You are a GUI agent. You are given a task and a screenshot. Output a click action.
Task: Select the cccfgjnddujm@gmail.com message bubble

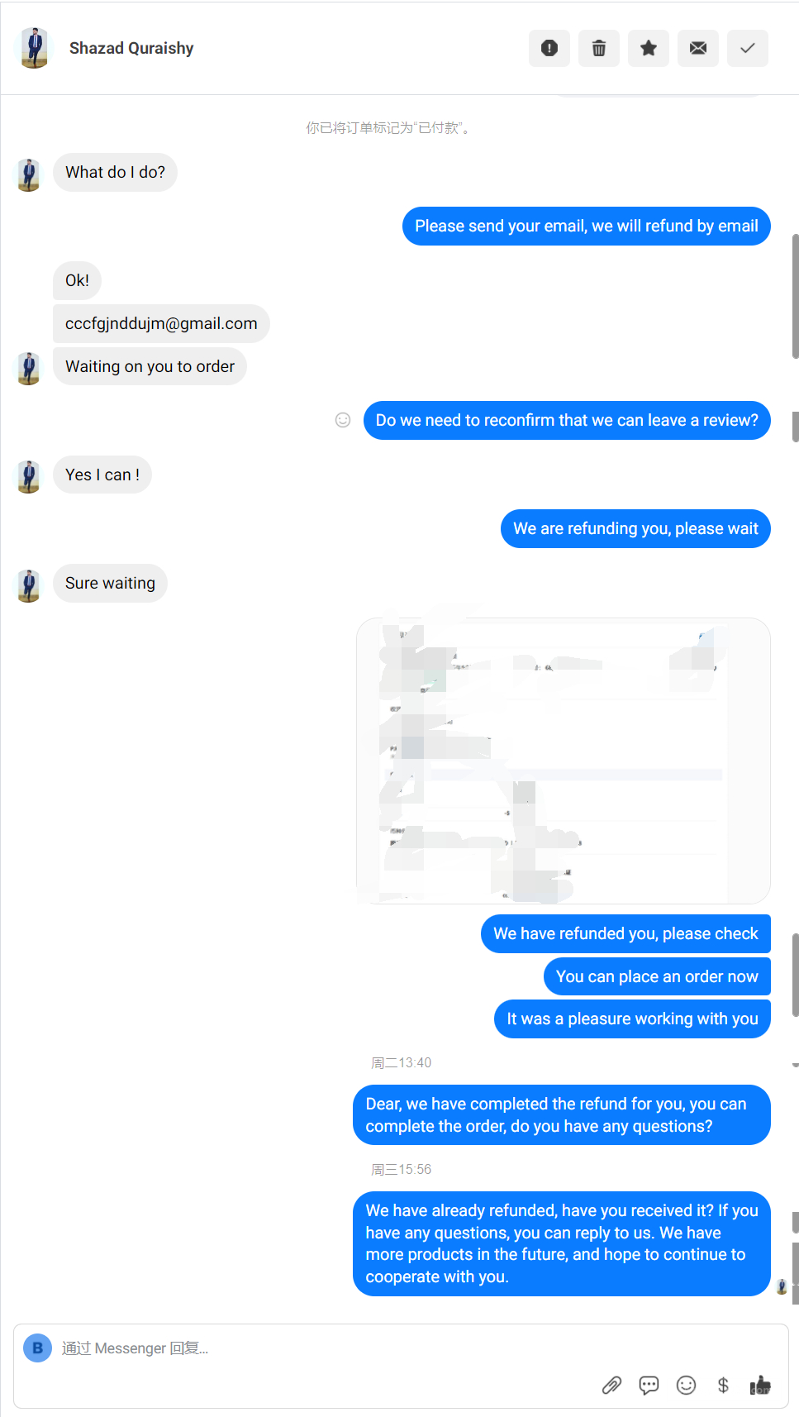(x=161, y=323)
